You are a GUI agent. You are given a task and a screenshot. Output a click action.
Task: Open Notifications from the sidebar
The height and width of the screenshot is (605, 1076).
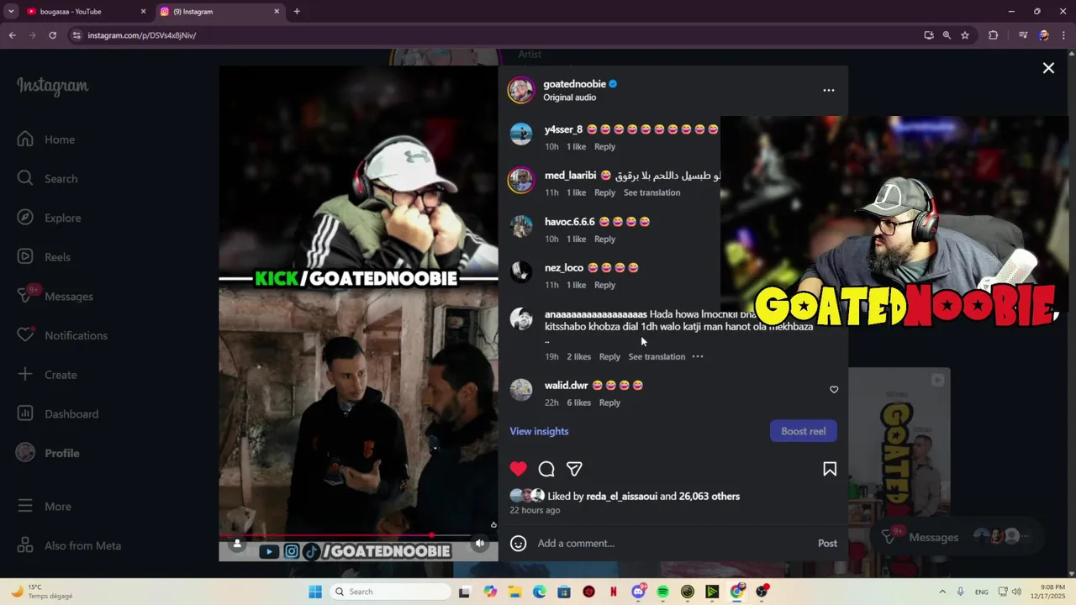[x=62, y=335]
